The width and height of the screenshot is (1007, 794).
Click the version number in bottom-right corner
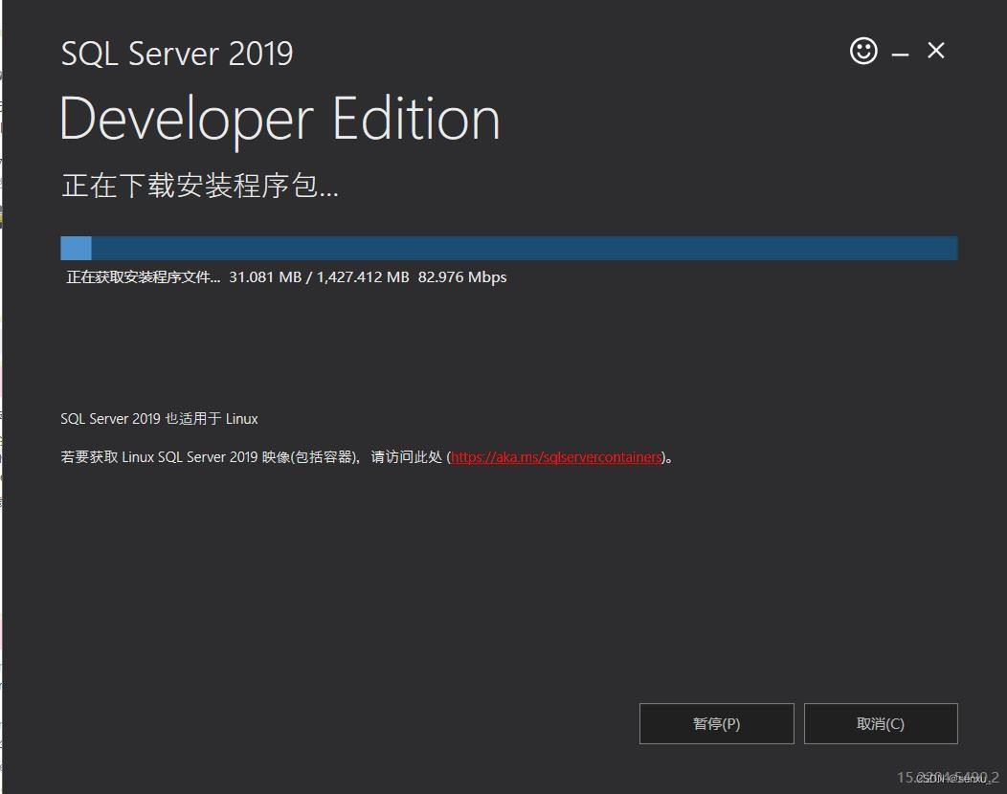coord(947,778)
